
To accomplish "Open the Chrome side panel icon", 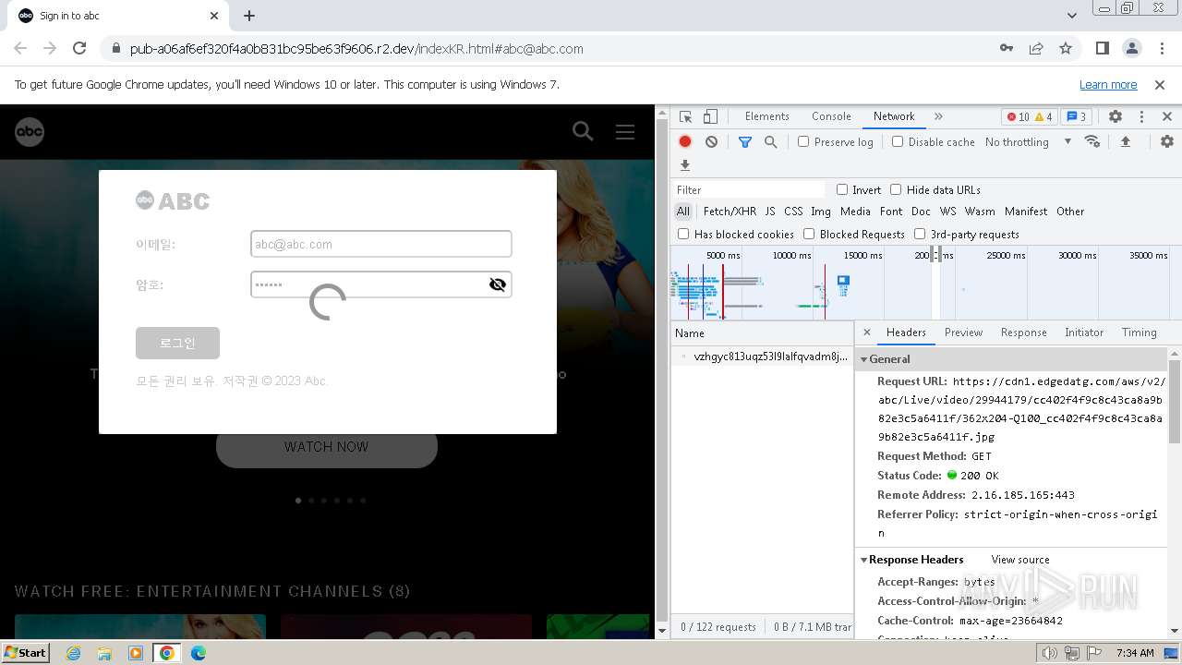I will pyautogui.click(x=1103, y=48).
